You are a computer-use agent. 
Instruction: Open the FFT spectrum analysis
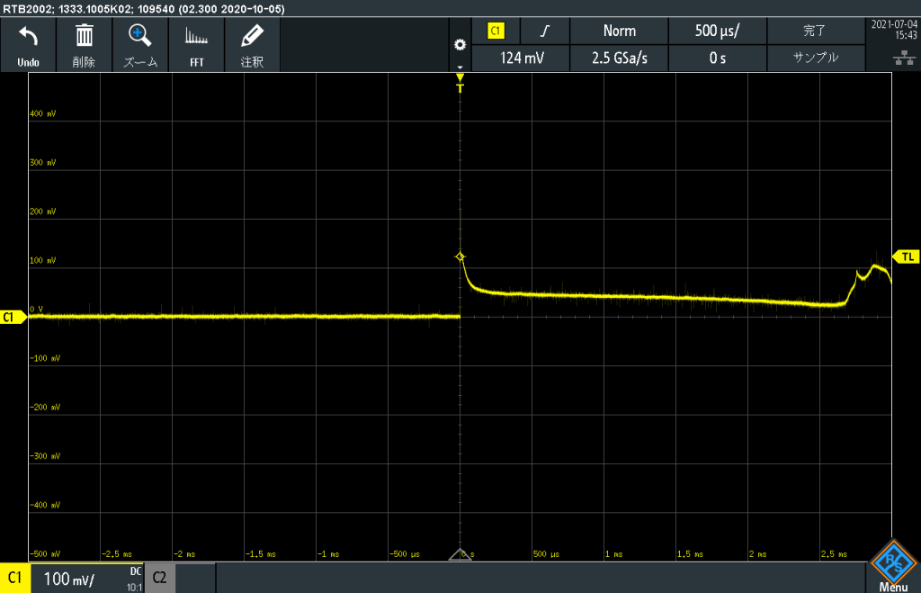click(x=196, y=37)
